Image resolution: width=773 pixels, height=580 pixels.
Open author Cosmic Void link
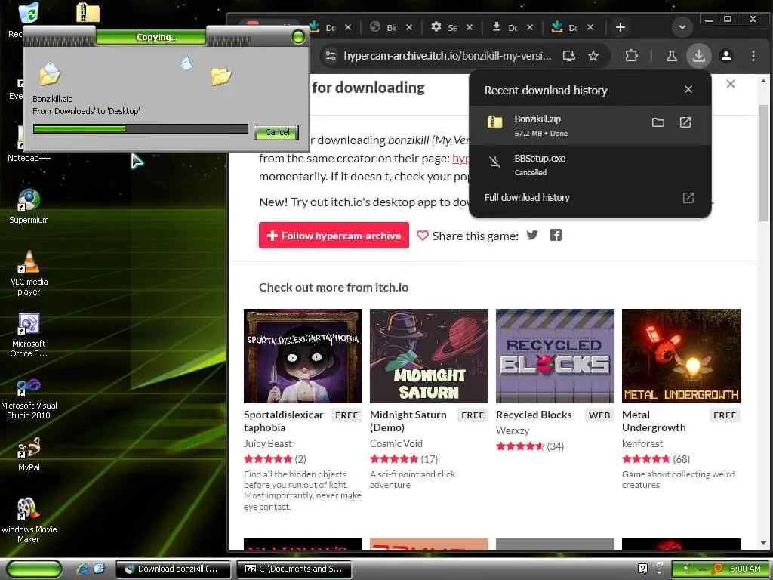coord(396,443)
